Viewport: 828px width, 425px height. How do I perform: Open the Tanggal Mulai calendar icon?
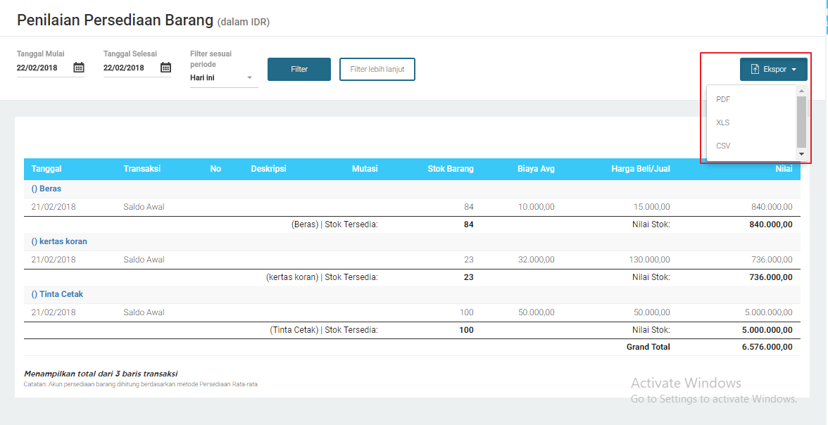[79, 68]
